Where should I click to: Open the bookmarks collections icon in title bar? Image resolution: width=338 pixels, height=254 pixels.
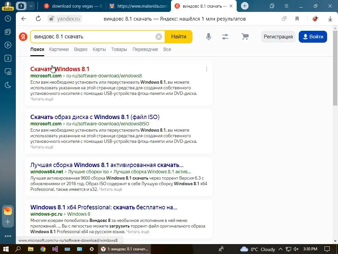click(272, 6)
